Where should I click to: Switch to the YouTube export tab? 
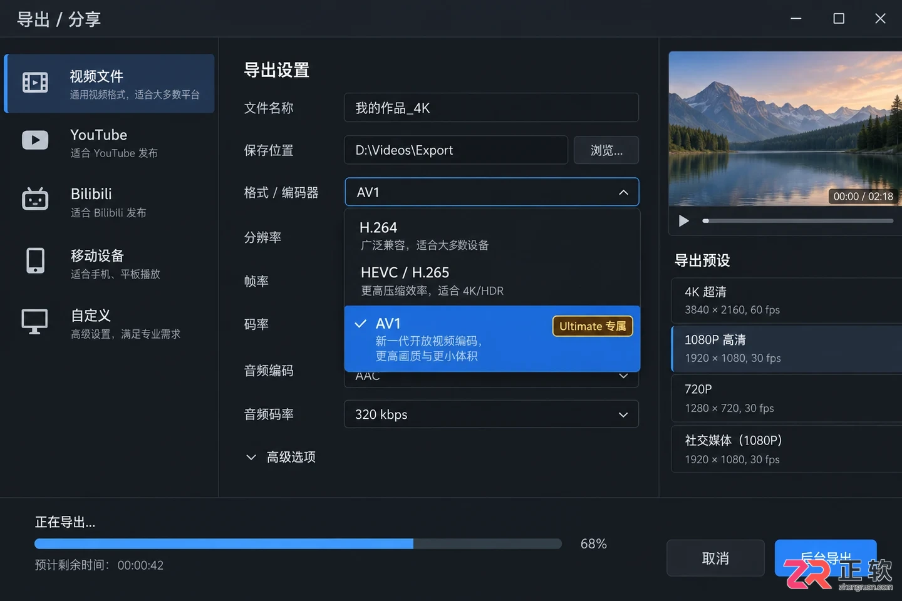[109, 143]
